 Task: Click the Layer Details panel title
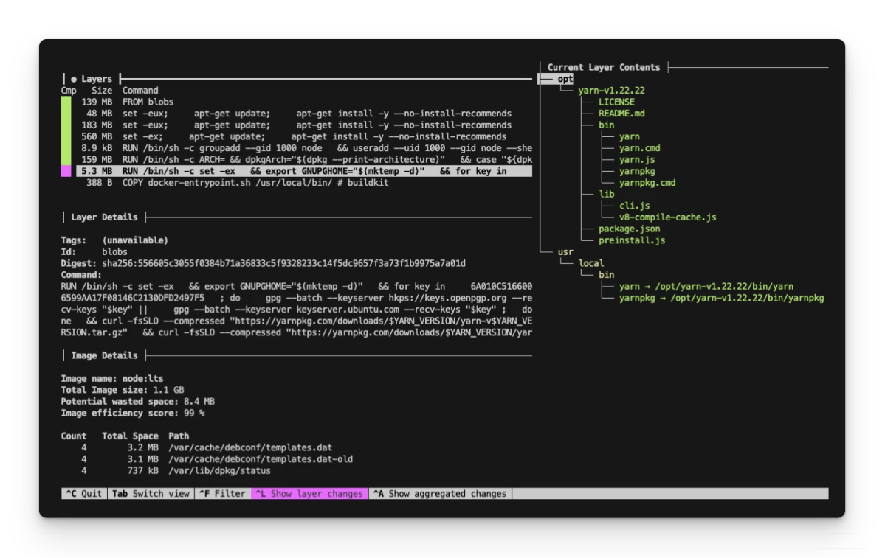[x=104, y=217]
